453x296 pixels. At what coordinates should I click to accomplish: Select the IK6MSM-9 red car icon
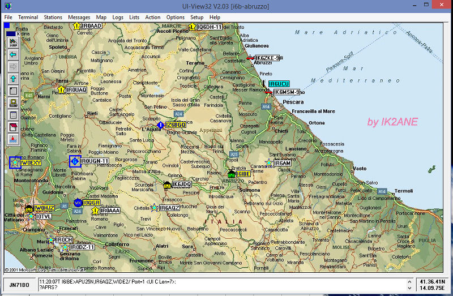point(268,92)
